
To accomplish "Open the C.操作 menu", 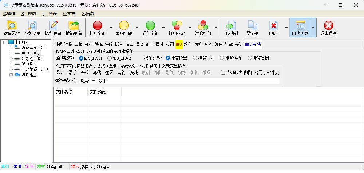I will coord(9,13).
